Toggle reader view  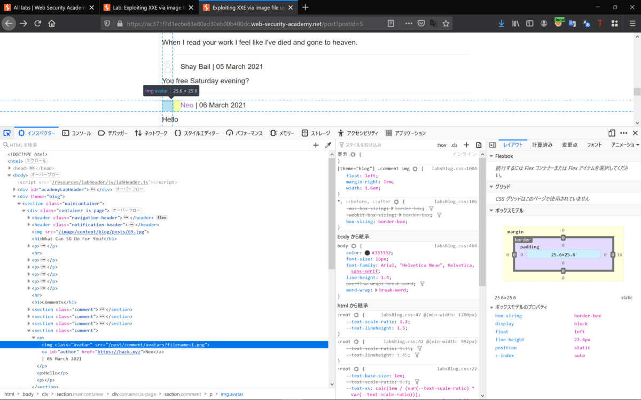(391, 23)
